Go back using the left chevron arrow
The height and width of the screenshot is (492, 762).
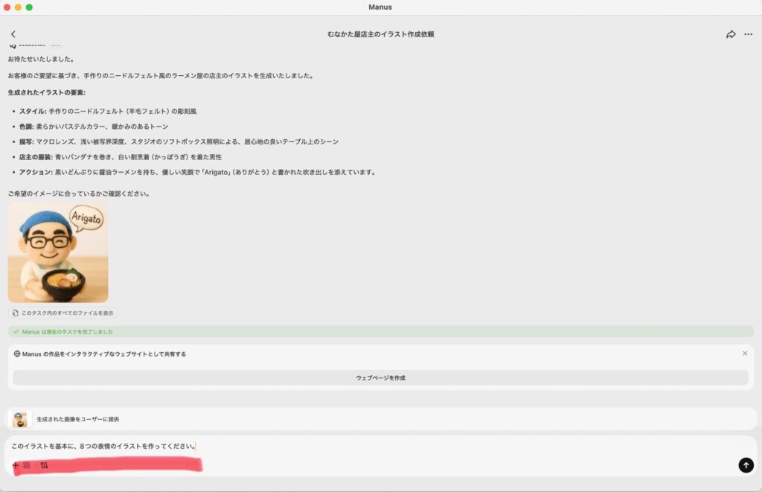tap(13, 34)
